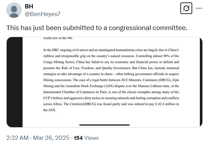Open the Grok explain-this-post icon
Viewport: 209px width, 144px height.
pyautogui.click(x=186, y=8)
